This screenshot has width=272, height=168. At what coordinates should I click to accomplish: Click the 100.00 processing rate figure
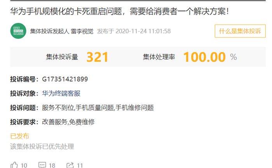click(x=204, y=57)
